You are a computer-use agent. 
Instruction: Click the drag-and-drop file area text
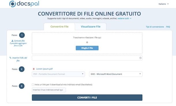click(x=87, y=38)
